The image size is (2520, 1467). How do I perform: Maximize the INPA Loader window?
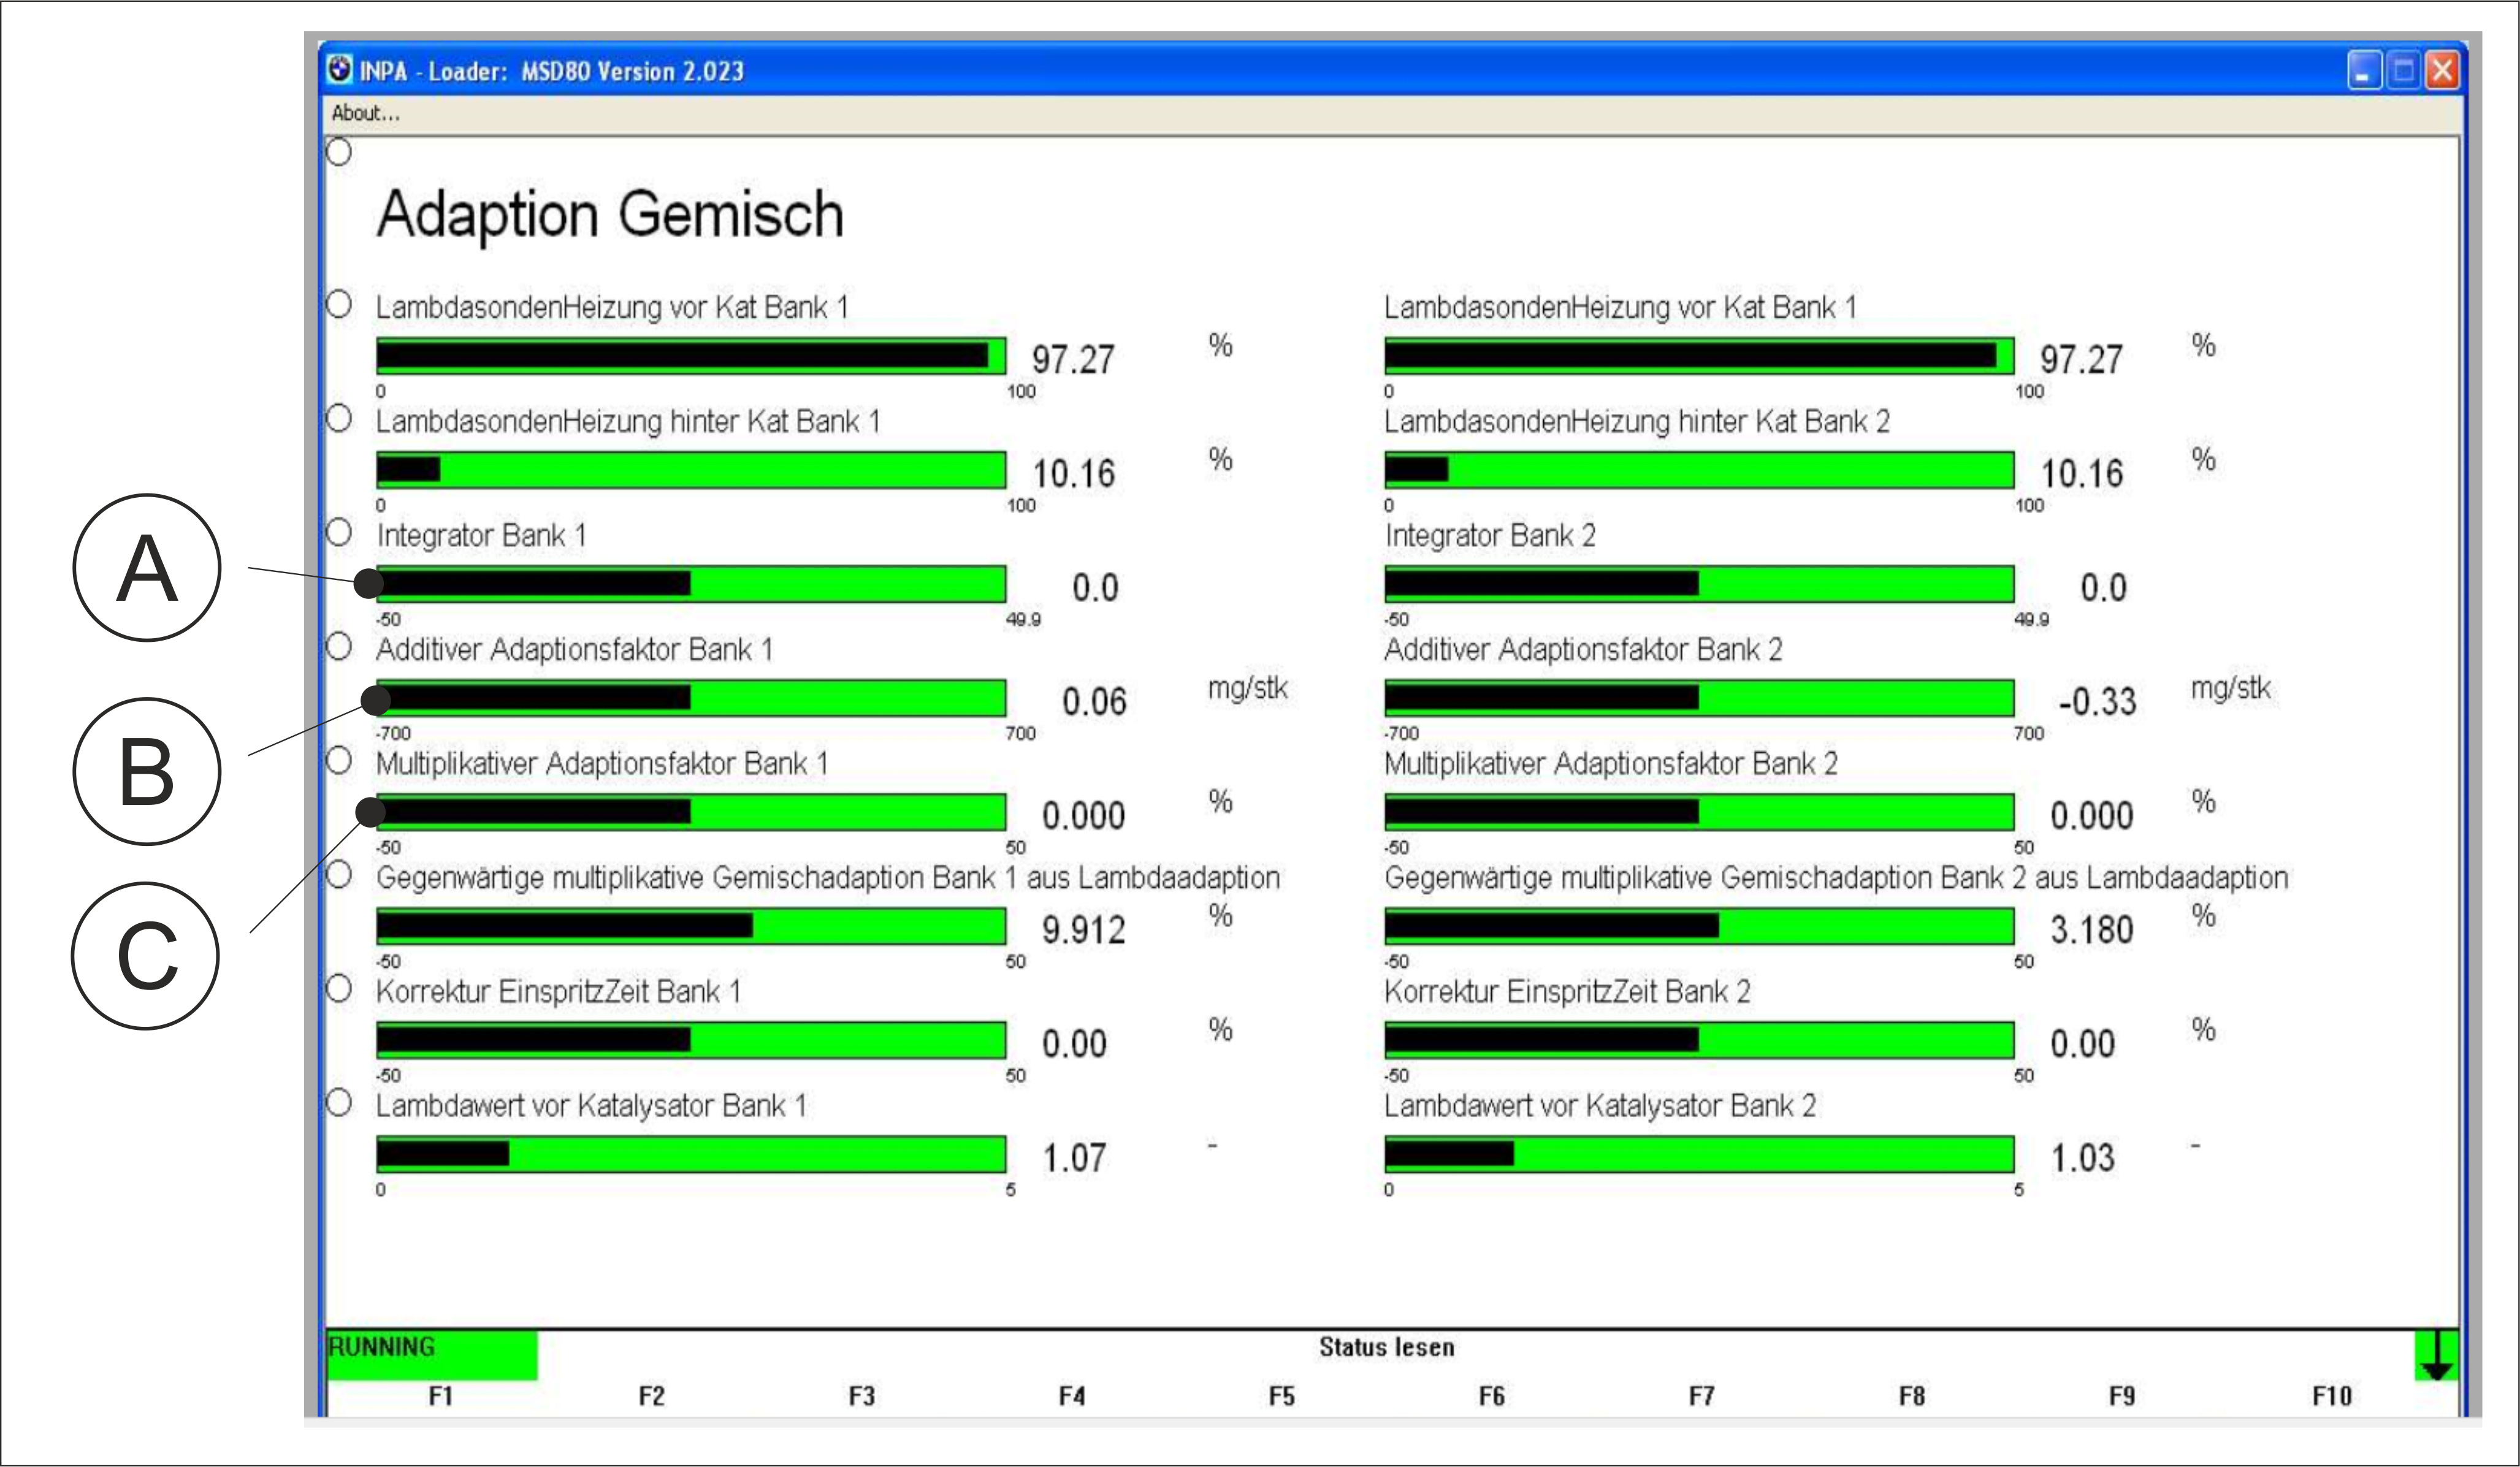point(2403,71)
